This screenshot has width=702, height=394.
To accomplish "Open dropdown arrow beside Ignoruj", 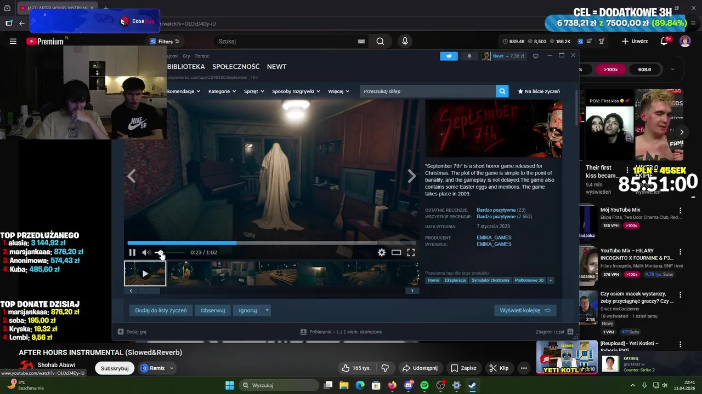I will [x=267, y=310].
